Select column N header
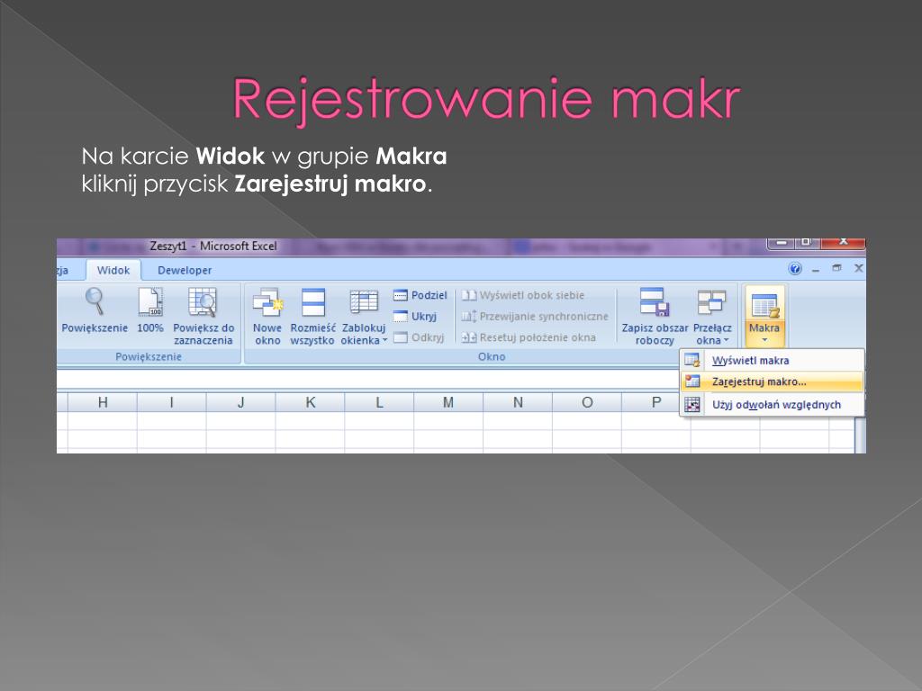Image resolution: width=922 pixels, height=691 pixels. click(x=518, y=402)
